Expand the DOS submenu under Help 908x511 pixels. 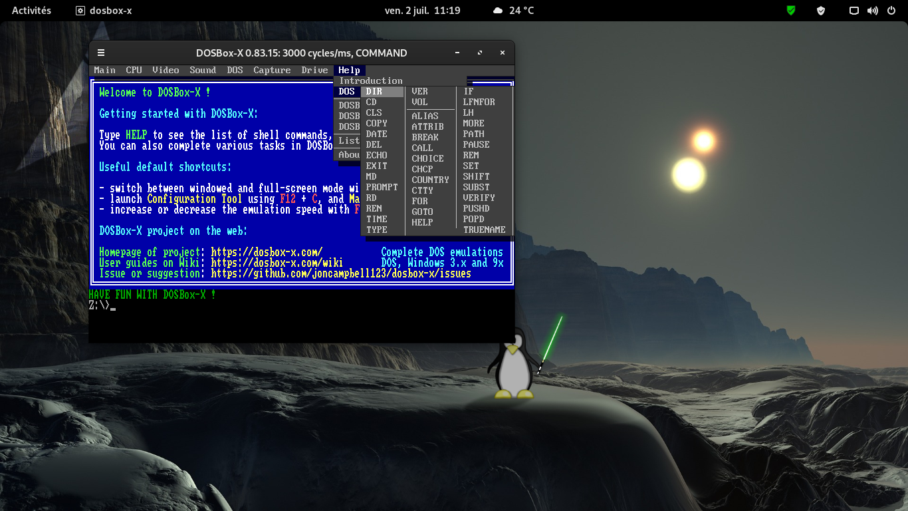tap(346, 91)
